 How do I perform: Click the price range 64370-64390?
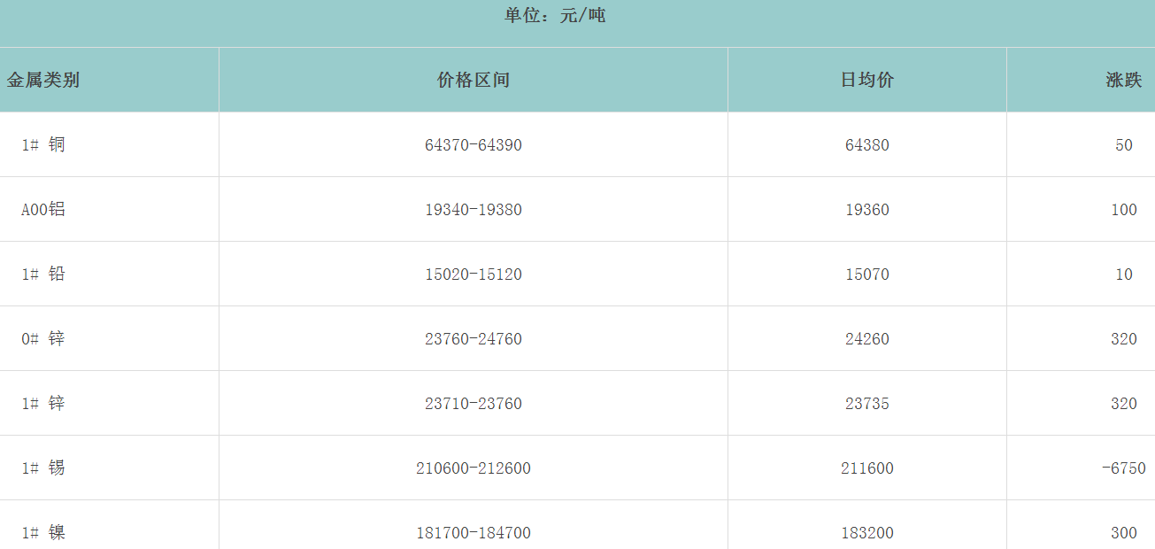tap(474, 145)
